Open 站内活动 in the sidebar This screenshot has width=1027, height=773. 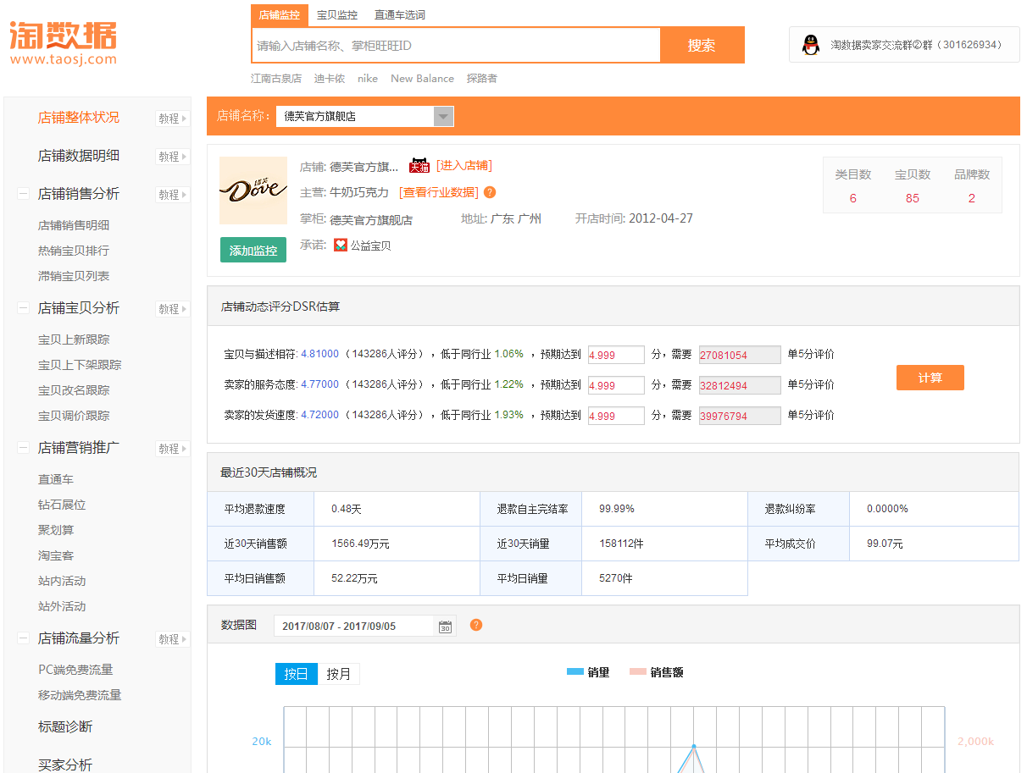(x=62, y=581)
